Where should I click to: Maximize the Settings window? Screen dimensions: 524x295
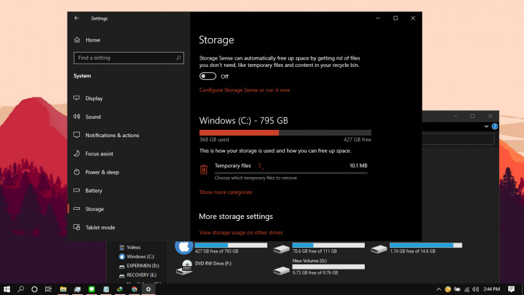396,18
